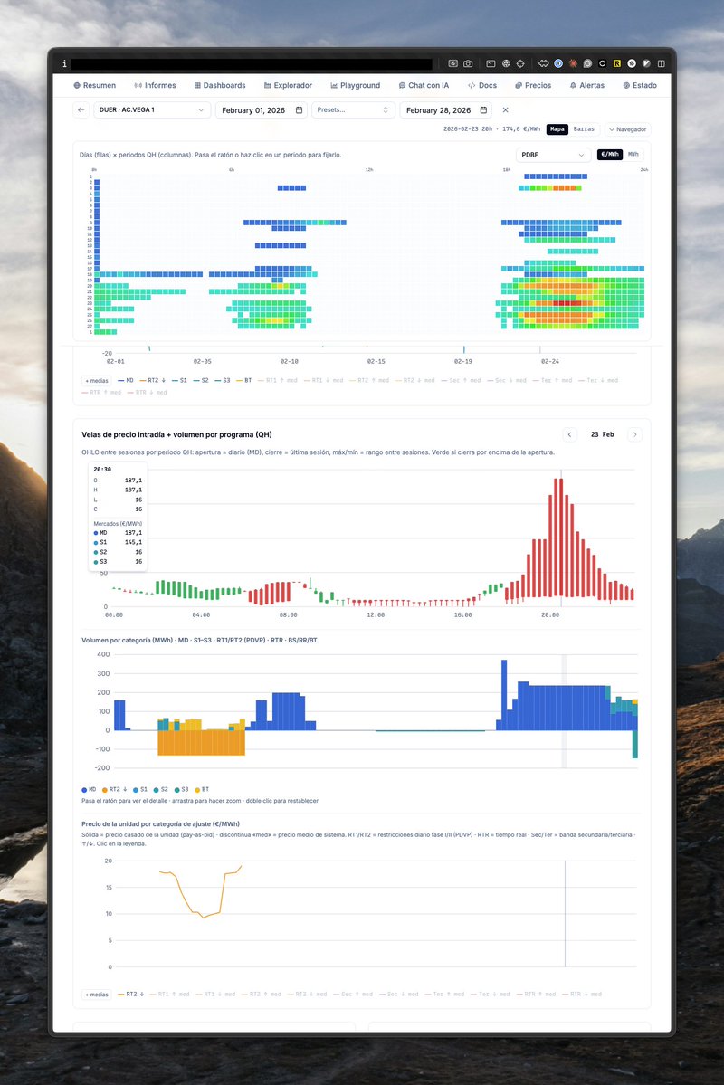The height and width of the screenshot is (1085, 724).
Task: Click the tall blue volume bar near 18:00
Action: (504, 695)
